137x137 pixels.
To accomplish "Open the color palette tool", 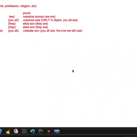I will (16, 131).
